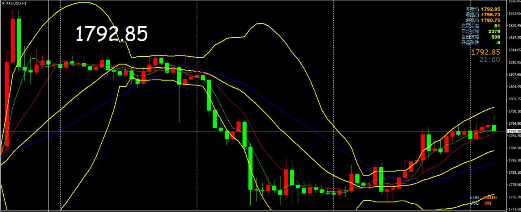Click the 开盘价 open price value 1792.95
Image resolution: width=521 pixels, height=212 pixels.
490,9
